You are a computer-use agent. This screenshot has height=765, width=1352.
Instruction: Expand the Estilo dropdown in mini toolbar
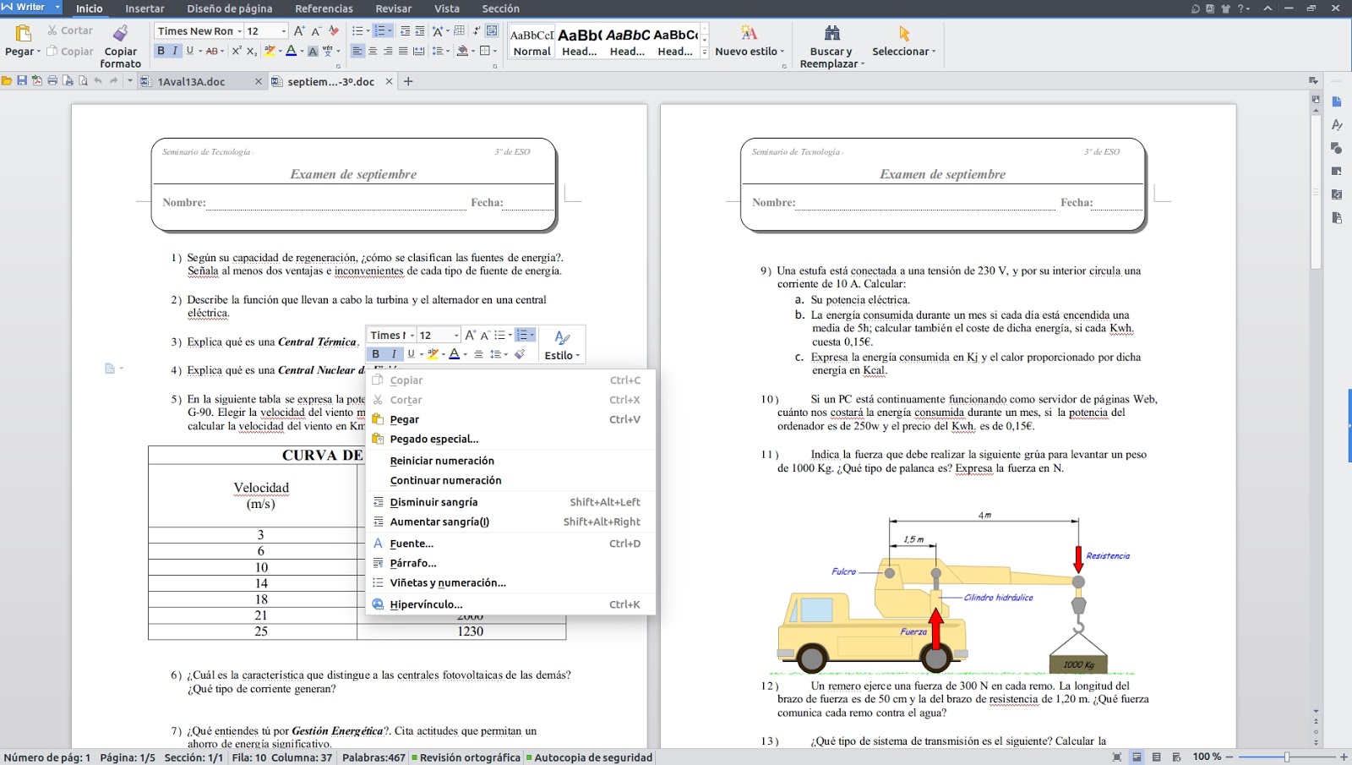[x=578, y=356]
